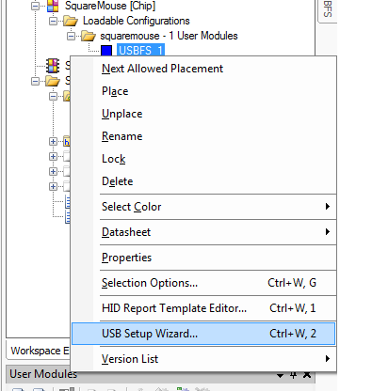Select SquareMouse [Chip] tree label

click(110, 6)
